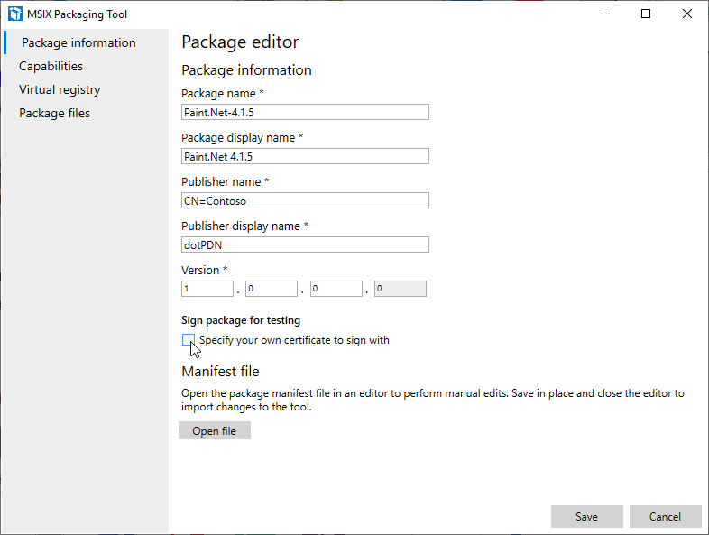Close the MSIX Packaging Tool window
The height and width of the screenshot is (535, 709).
click(687, 14)
